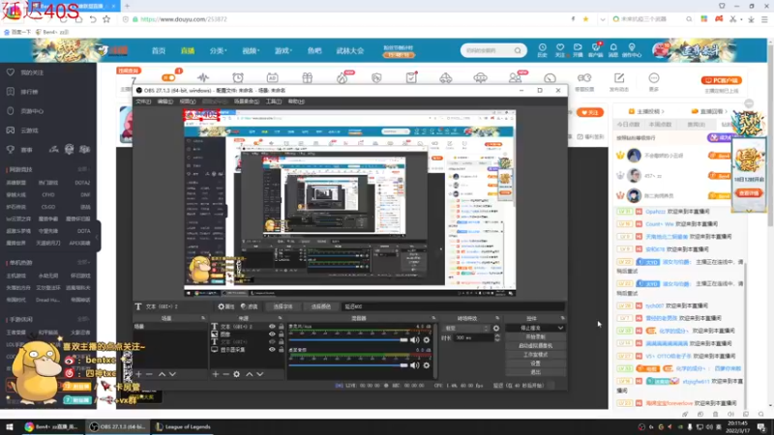Open the 云游戏 gamepad icon in sidebar

click(11, 130)
